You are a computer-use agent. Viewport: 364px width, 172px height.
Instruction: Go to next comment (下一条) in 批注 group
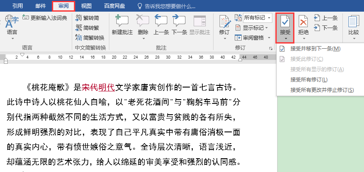[179, 25]
